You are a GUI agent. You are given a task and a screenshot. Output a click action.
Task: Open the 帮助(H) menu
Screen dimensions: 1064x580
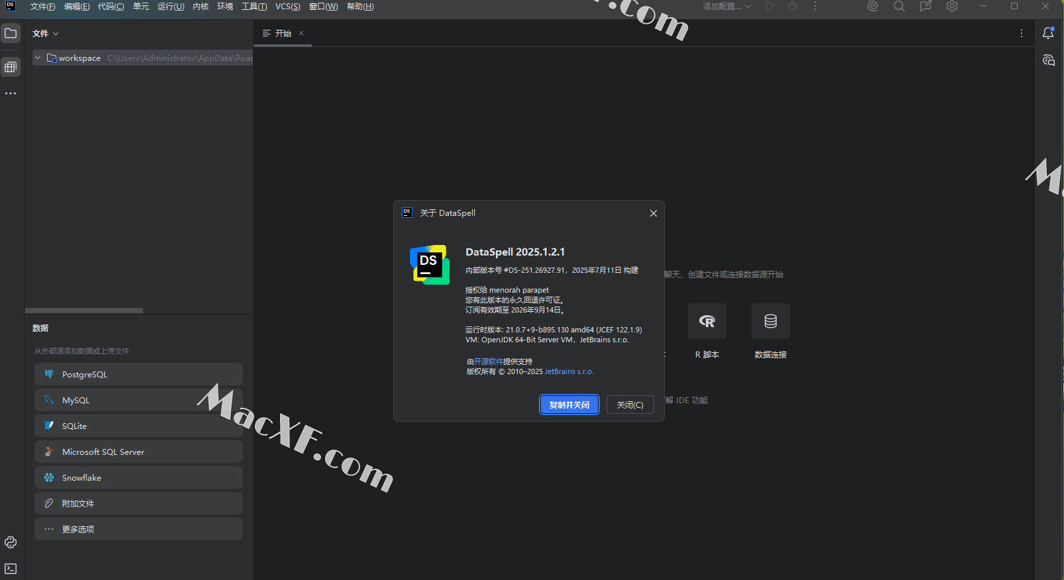tap(360, 7)
